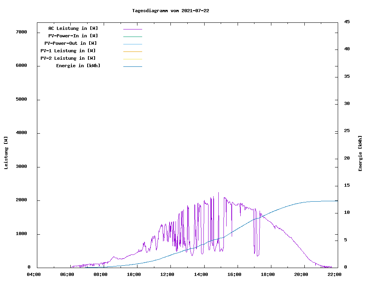Select the 'PV-Power-Out in [W]' legend label
The height and width of the screenshot is (283, 377).
pos(71,43)
